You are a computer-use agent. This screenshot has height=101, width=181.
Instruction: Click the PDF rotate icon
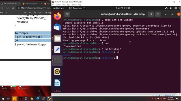(35, 12)
